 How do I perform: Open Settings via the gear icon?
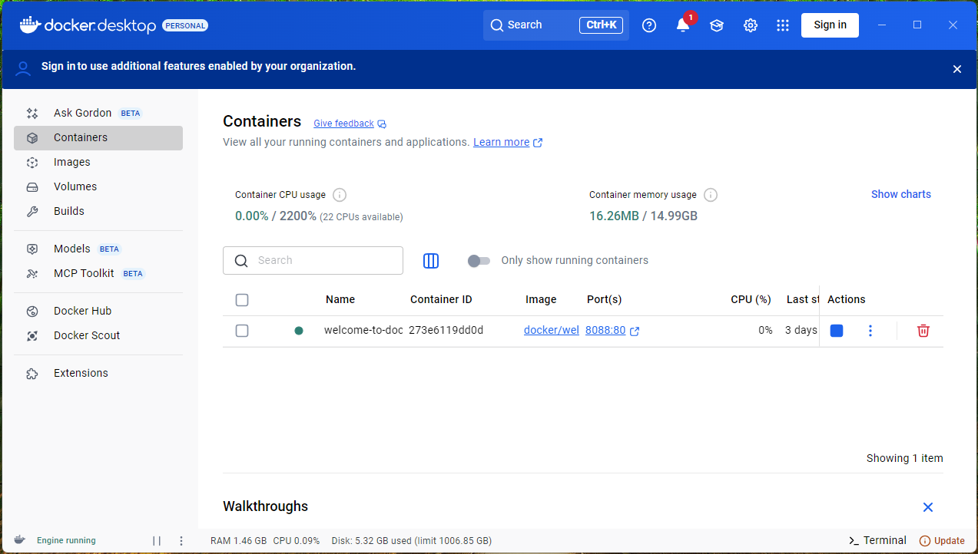(x=751, y=25)
